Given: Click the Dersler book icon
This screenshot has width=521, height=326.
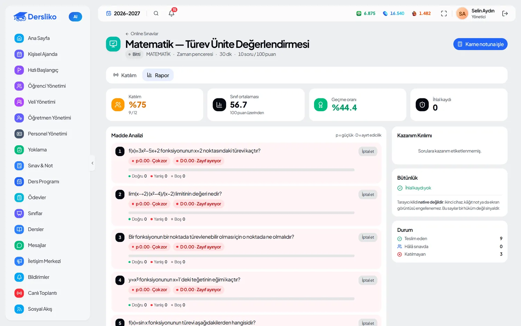Looking at the screenshot, I should click(x=19, y=229).
